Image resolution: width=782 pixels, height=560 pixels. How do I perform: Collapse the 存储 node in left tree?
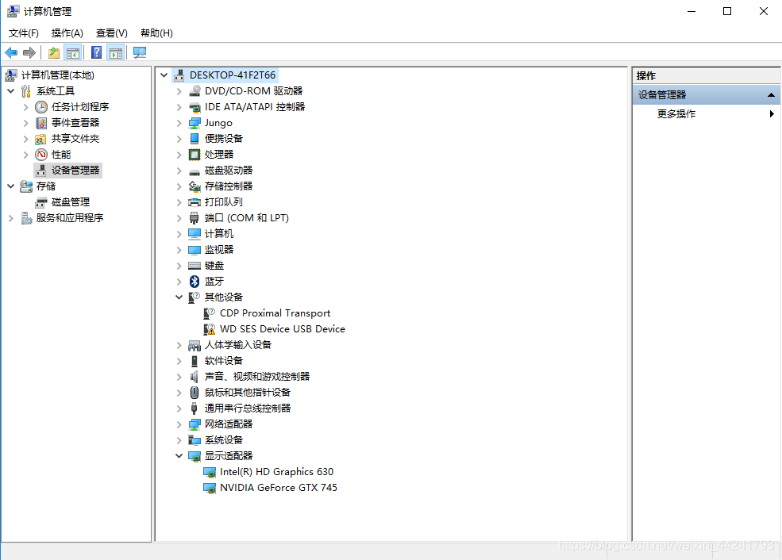click(x=11, y=186)
